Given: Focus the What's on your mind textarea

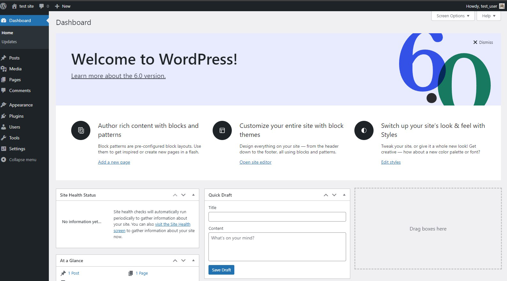Looking at the screenshot, I should (277, 247).
